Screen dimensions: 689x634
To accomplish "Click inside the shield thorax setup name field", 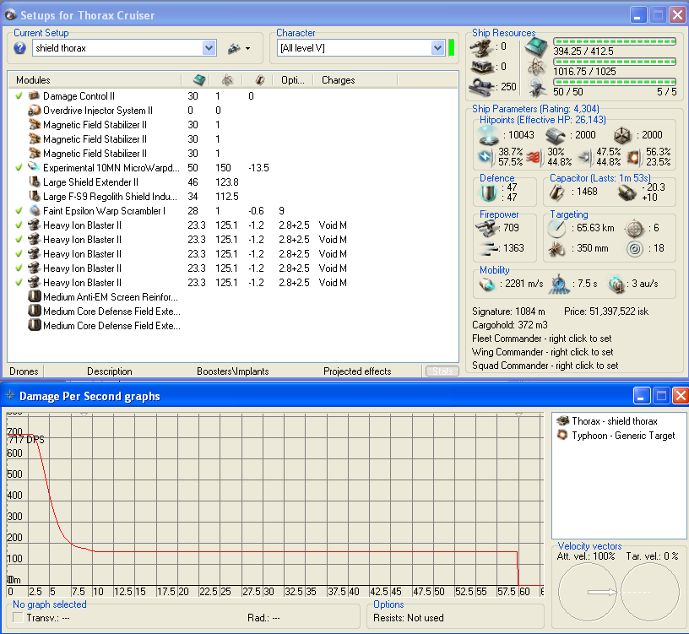I will pyautogui.click(x=117, y=48).
